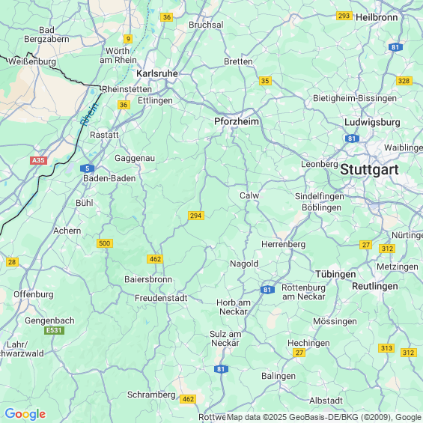The image size is (423, 423).
Task: Click the yellow 35 shield near Bretten
Action: click(265, 81)
